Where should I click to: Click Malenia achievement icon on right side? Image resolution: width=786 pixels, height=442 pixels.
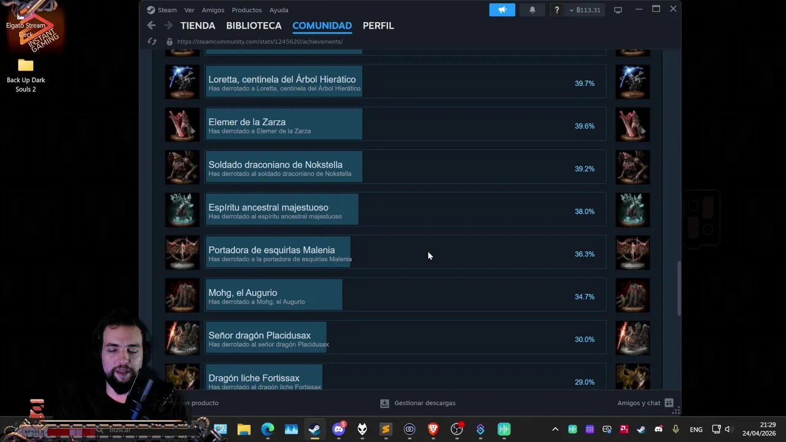click(632, 252)
